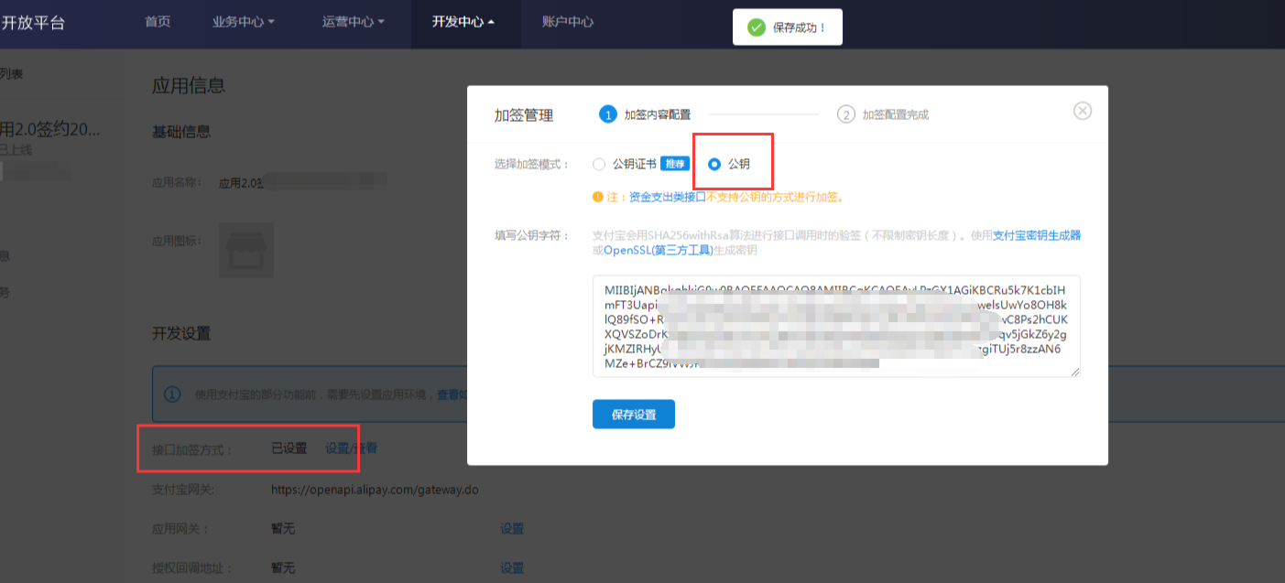Expand the 业务中心 dropdown menu
1285x583 pixels.
[x=243, y=22]
